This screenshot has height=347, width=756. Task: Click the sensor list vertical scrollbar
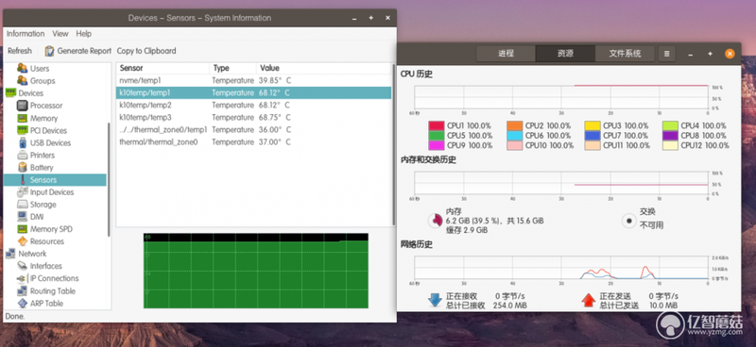coord(393,144)
